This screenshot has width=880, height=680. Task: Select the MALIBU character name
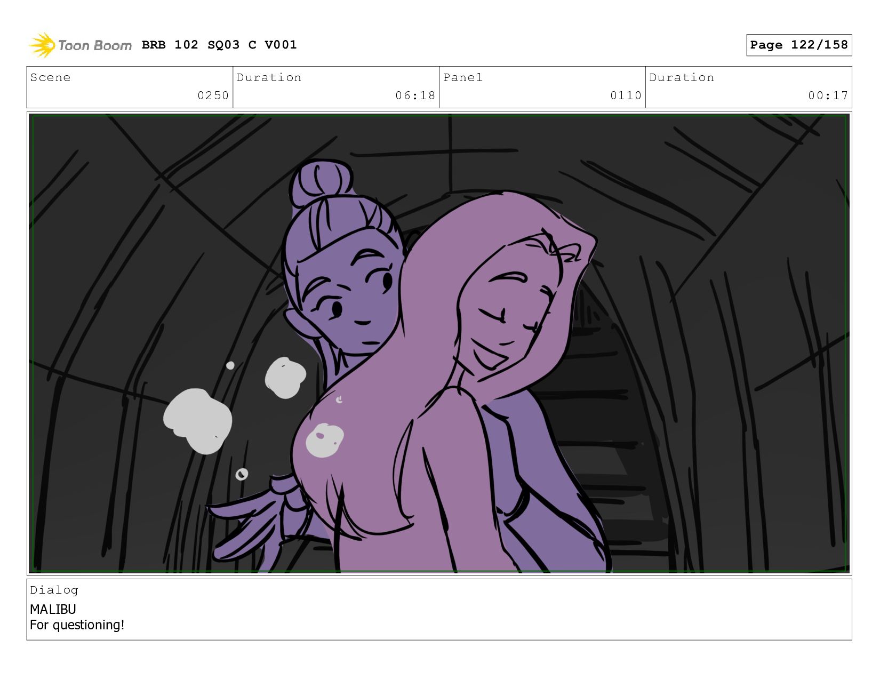tap(53, 609)
